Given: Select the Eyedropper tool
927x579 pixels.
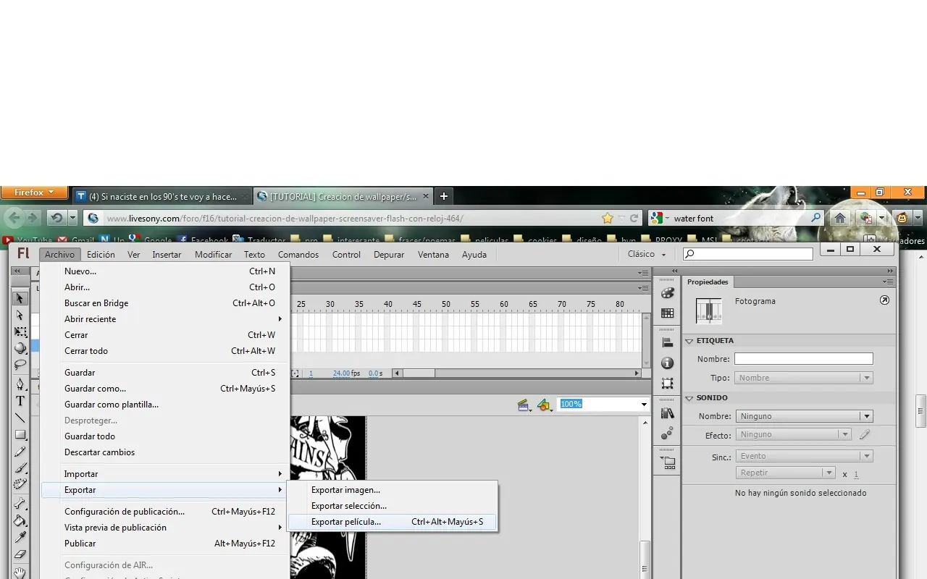Looking at the screenshot, I should click(20, 537).
